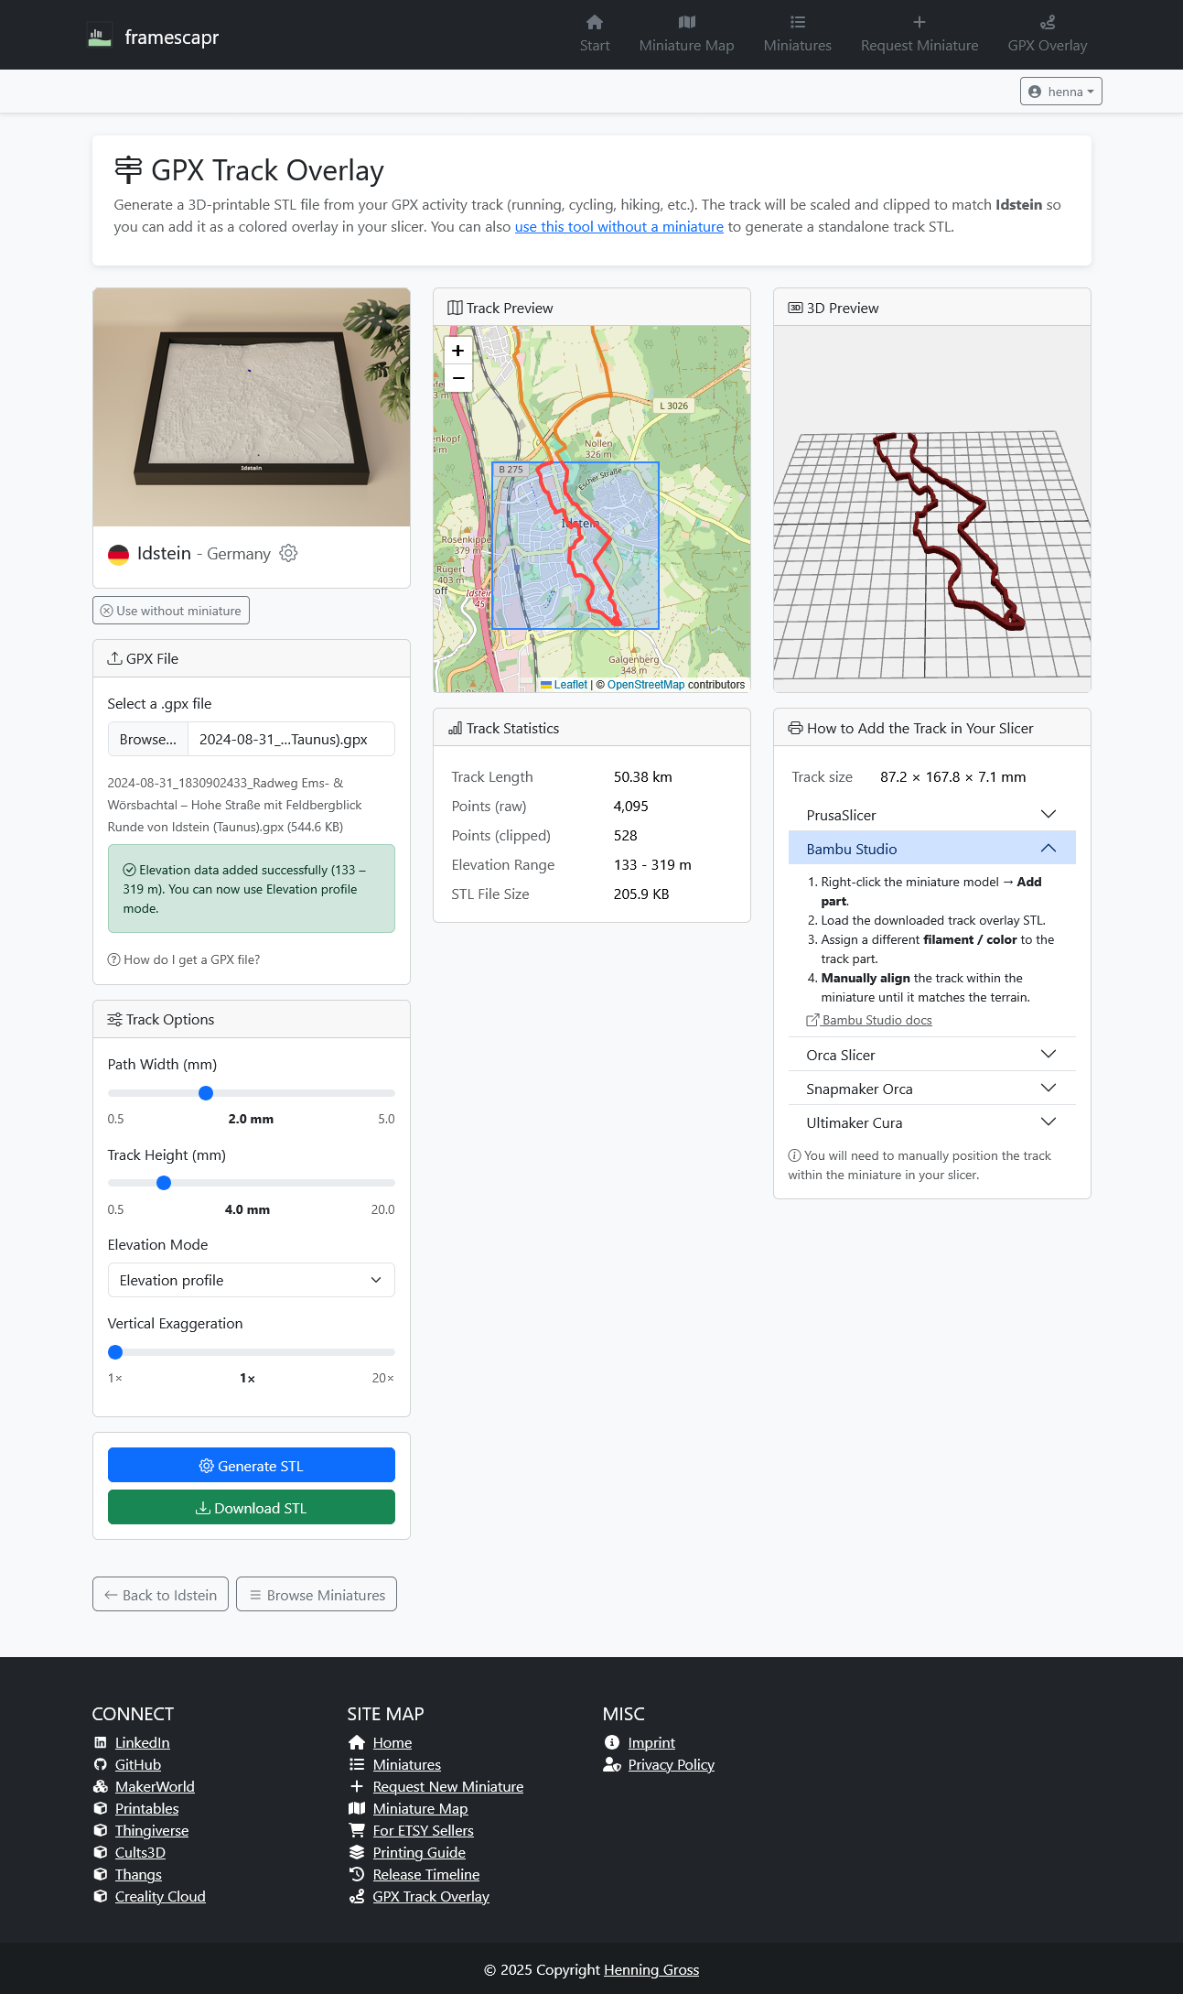The width and height of the screenshot is (1183, 1994).
Task: Click the 3D preview canvas
Action: click(x=932, y=509)
